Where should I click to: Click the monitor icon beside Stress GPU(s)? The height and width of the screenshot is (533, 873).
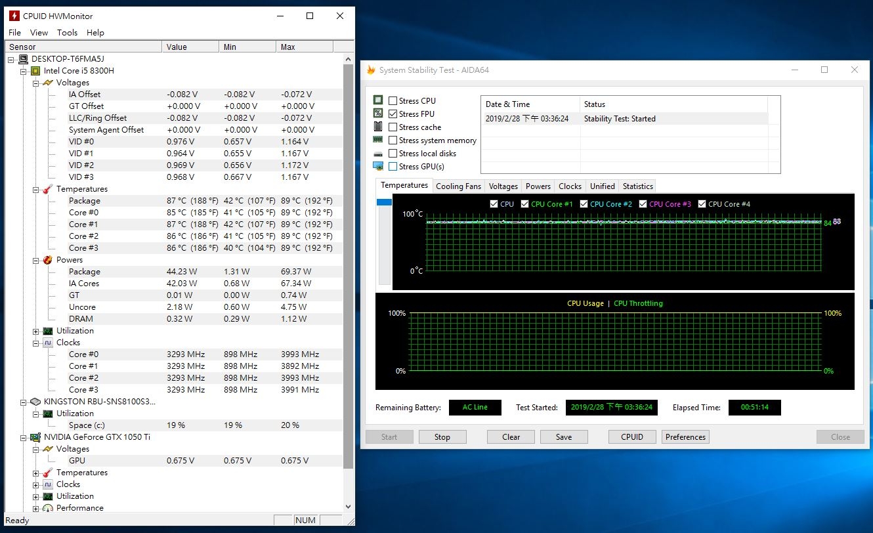pyautogui.click(x=378, y=166)
